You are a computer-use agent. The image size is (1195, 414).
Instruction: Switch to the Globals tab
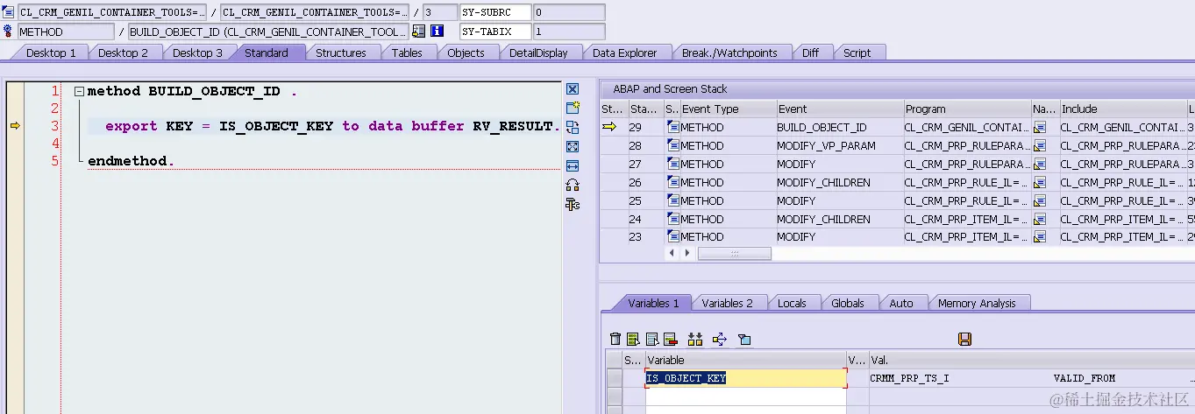click(x=848, y=303)
